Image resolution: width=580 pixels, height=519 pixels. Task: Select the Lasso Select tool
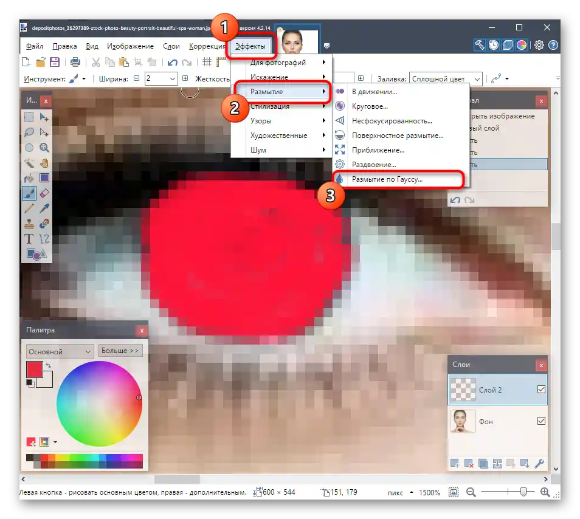(x=29, y=132)
